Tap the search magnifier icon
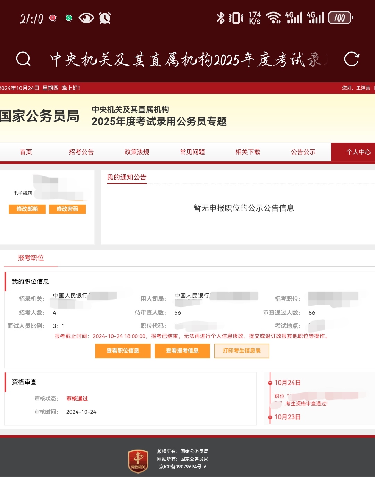This screenshot has width=375, height=477. tap(23, 59)
